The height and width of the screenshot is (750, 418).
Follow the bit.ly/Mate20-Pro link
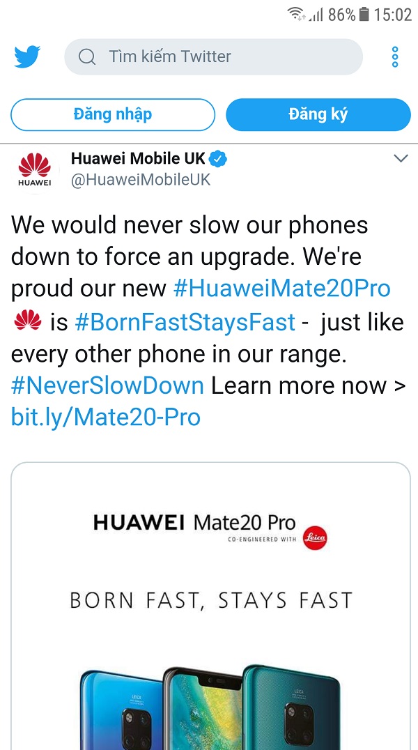(x=106, y=418)
